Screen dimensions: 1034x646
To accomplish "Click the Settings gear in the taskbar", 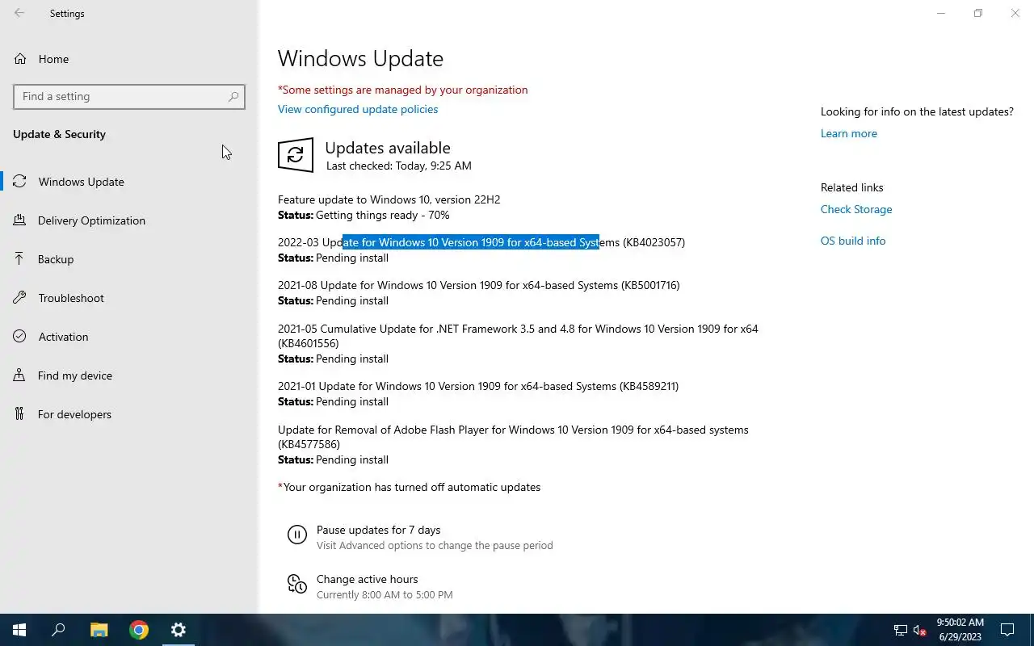I will [179, 630].
